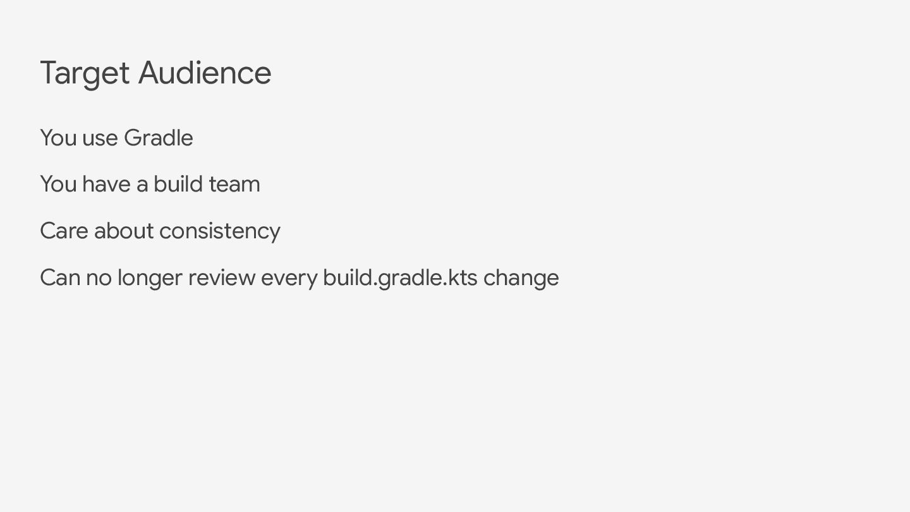Viewport: 910px width, 512px height.
Task: Click the word "review" in the last bullet
Action: (222, 279)
